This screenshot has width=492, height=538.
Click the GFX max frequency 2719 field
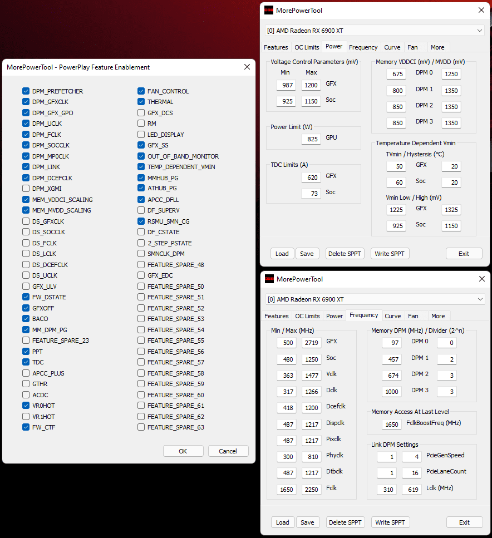point(312,342)
